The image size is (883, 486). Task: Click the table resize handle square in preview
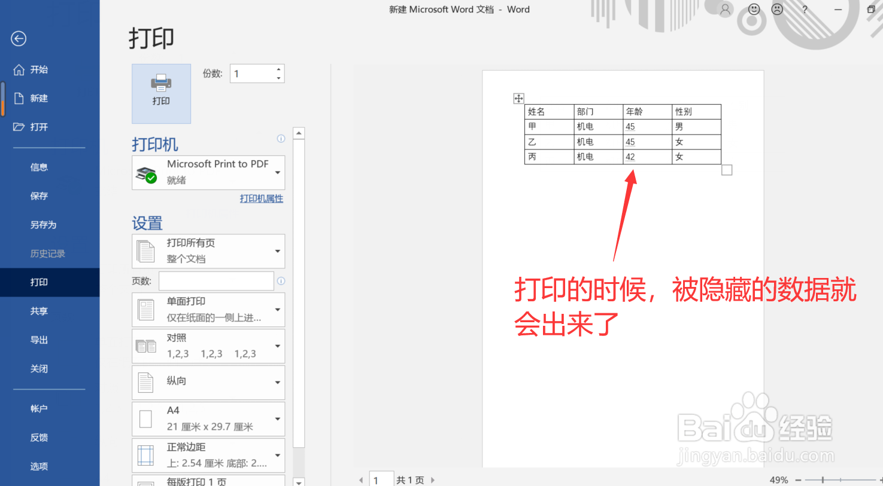point(727,170)
